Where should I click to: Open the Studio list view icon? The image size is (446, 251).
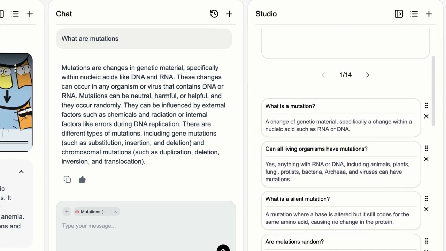coord(414,14)
